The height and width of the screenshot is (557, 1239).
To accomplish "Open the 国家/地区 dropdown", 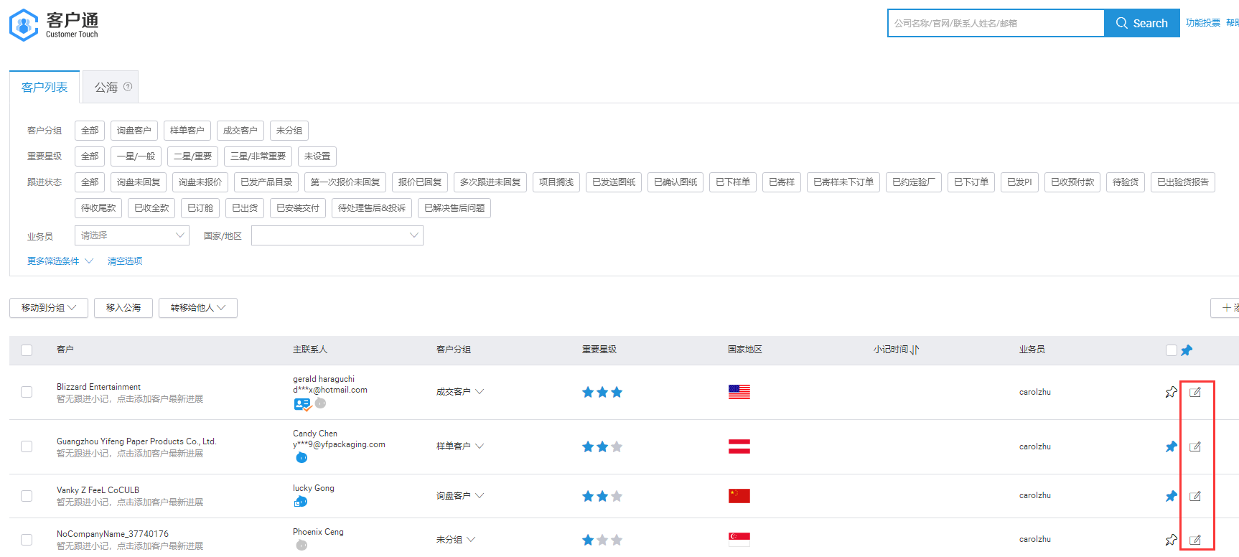I will [x=337, y=235].
